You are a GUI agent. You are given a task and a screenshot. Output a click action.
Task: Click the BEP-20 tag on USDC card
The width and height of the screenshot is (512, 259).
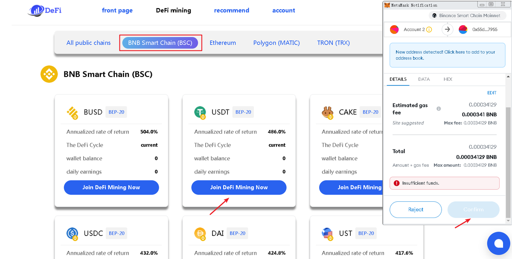click(116, 233)
